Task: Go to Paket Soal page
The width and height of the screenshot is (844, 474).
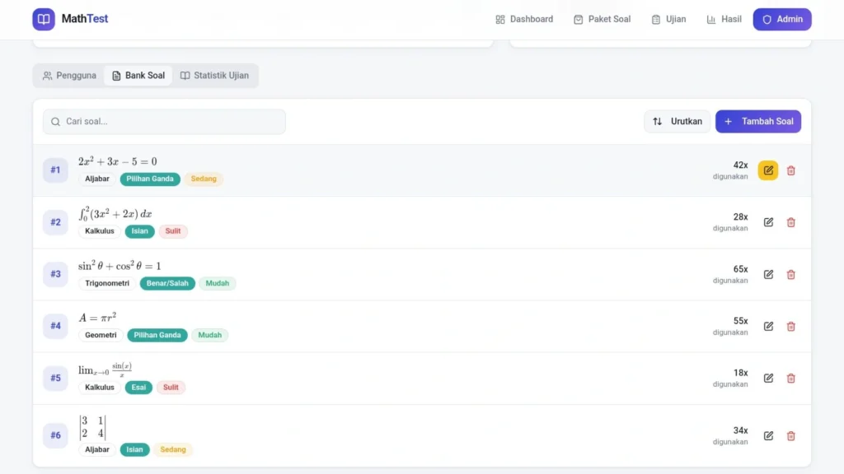Action: pos(602,20)
